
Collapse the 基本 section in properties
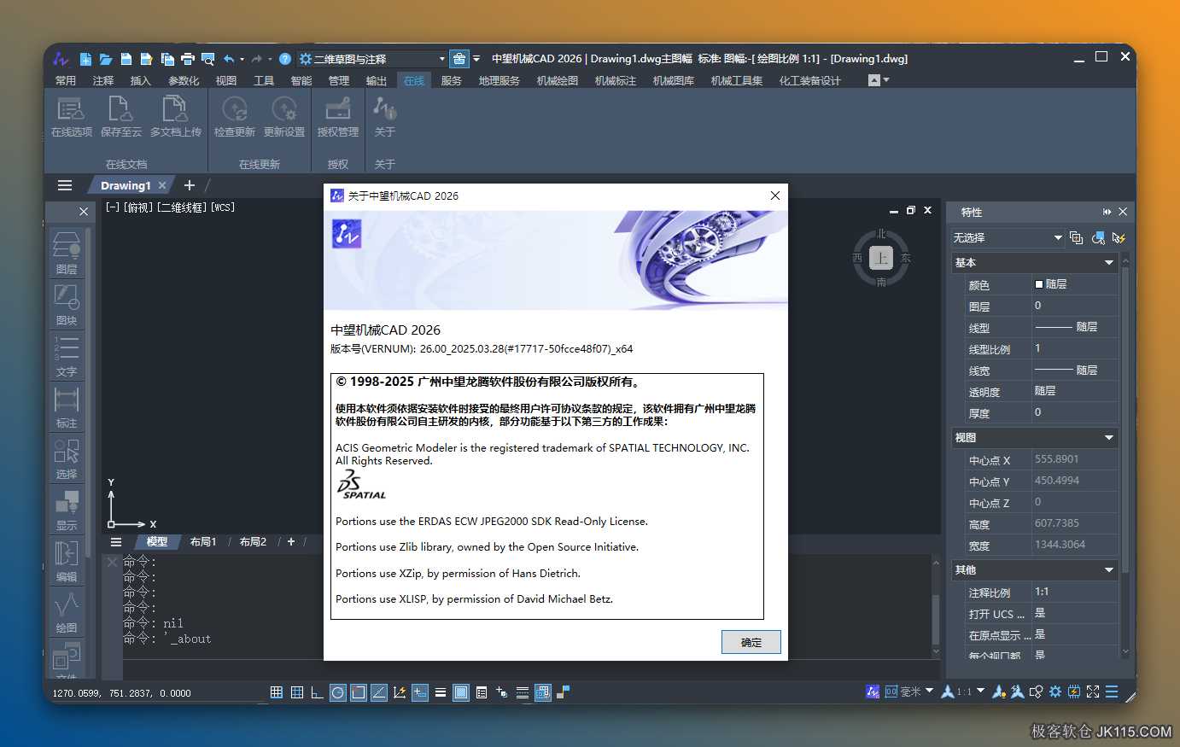pos(1109,263)
